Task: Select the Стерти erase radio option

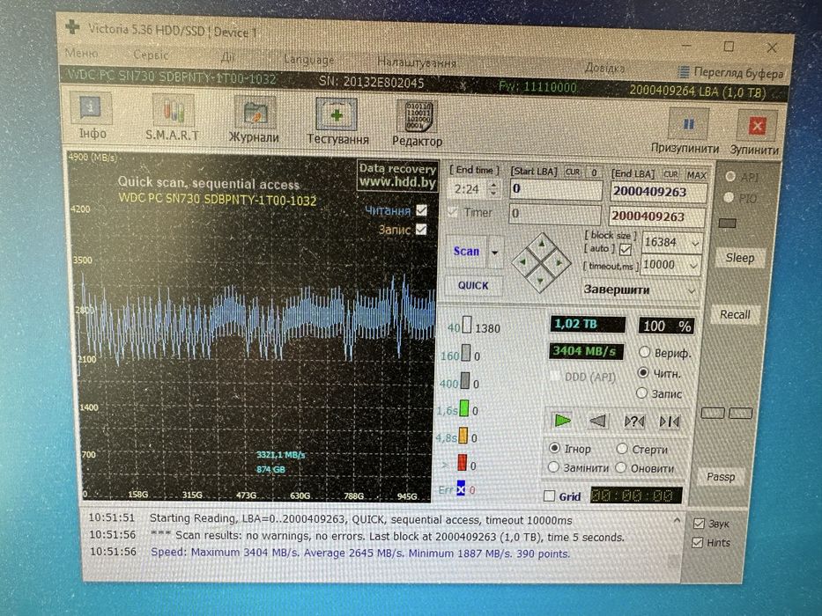Action: click(622, 449)
